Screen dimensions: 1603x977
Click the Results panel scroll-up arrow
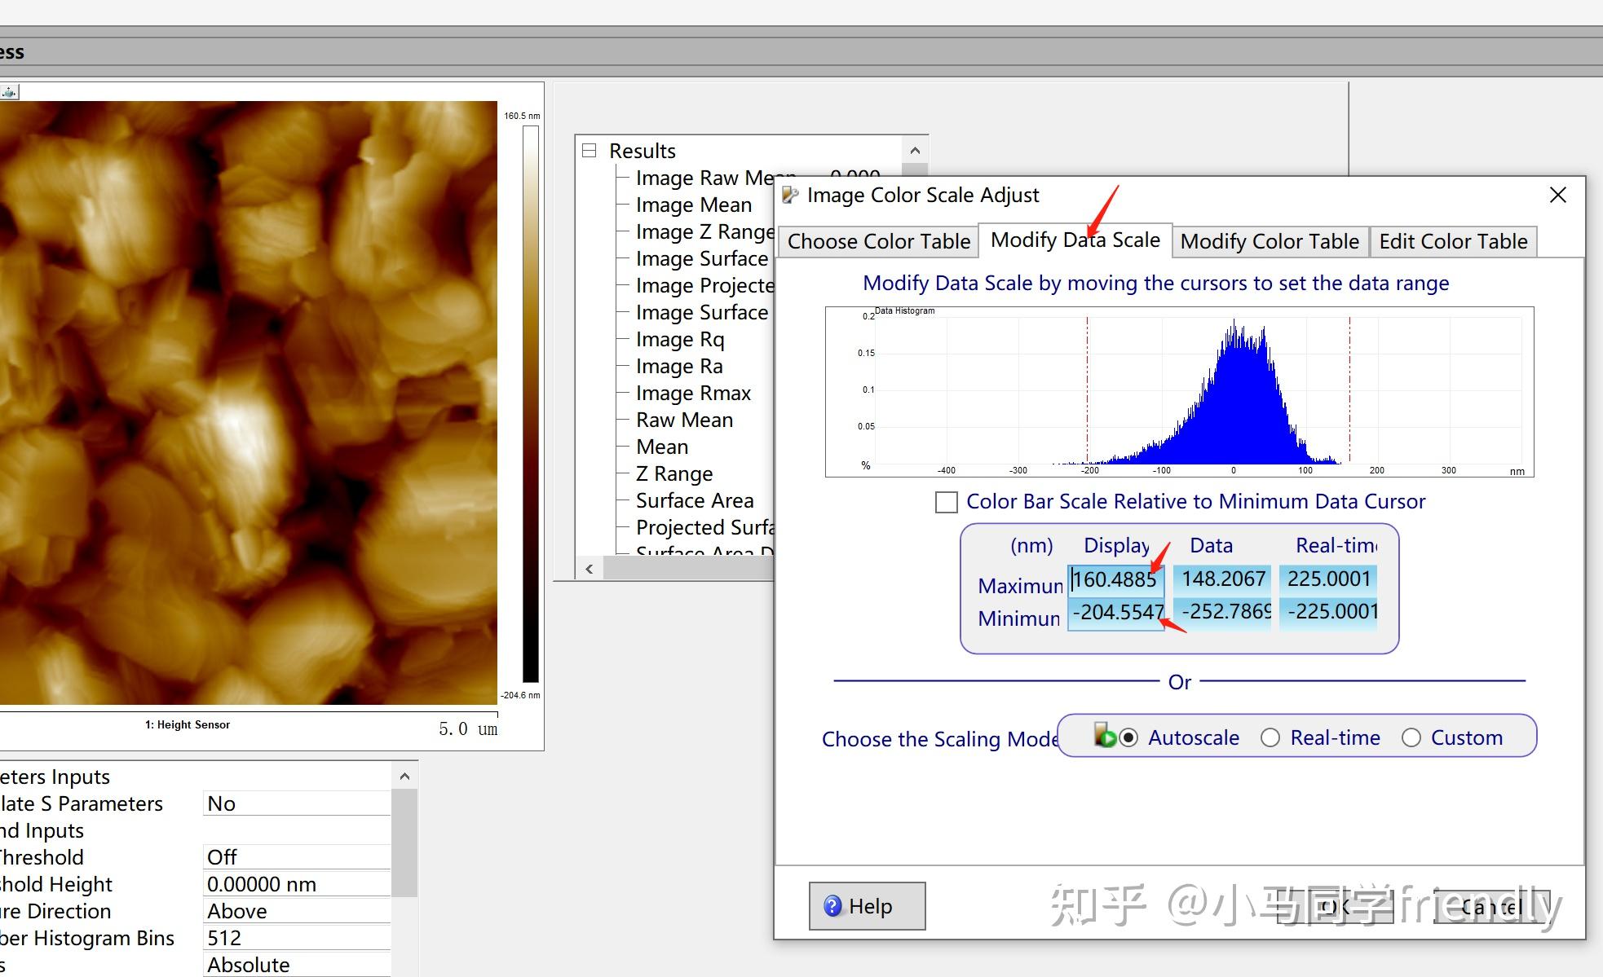coord(915,151)
